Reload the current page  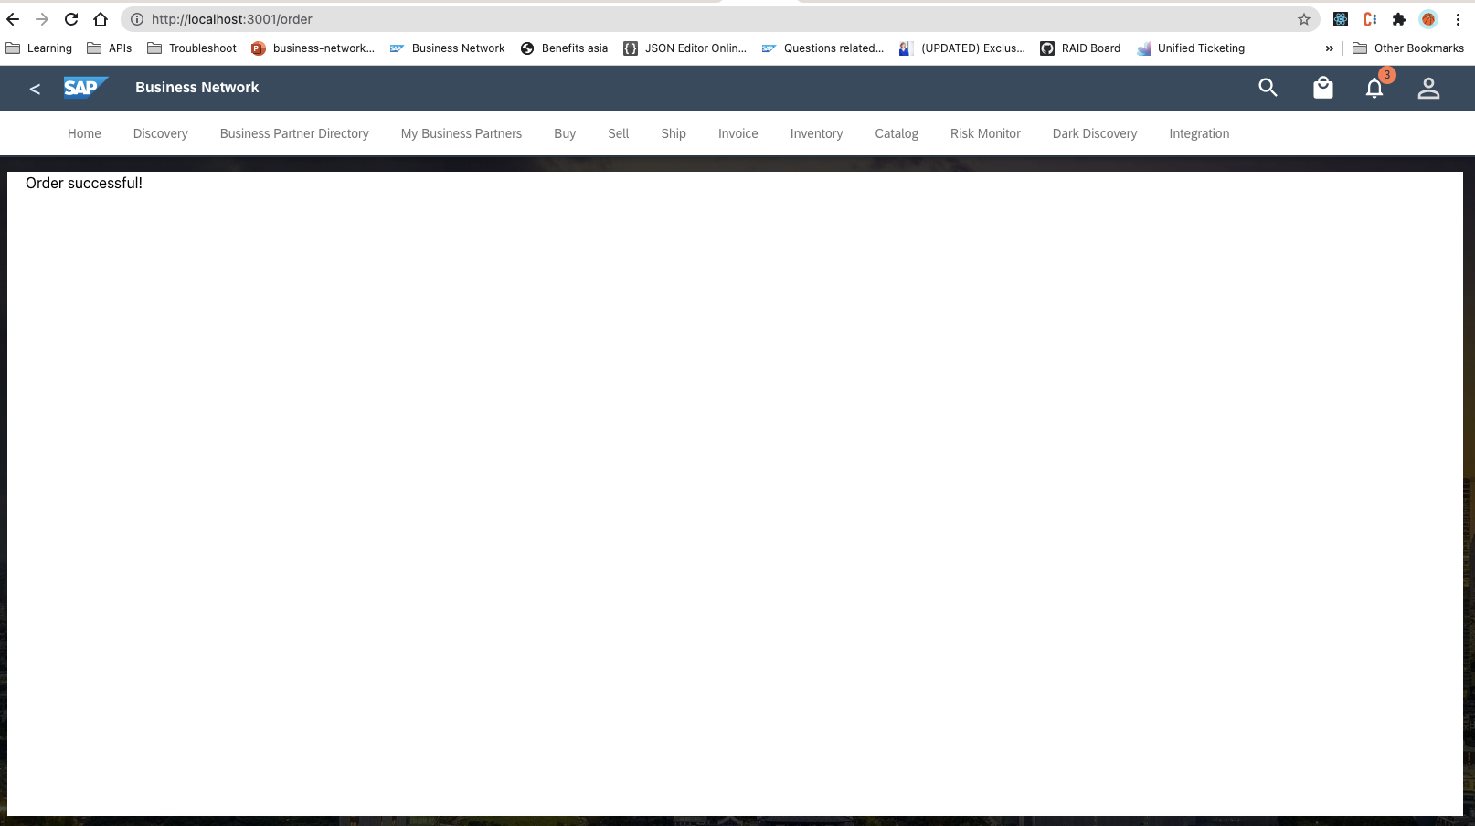point(71,19)
